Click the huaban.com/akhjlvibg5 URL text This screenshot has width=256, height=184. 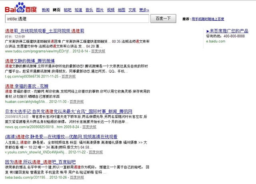tap(26, 102)
